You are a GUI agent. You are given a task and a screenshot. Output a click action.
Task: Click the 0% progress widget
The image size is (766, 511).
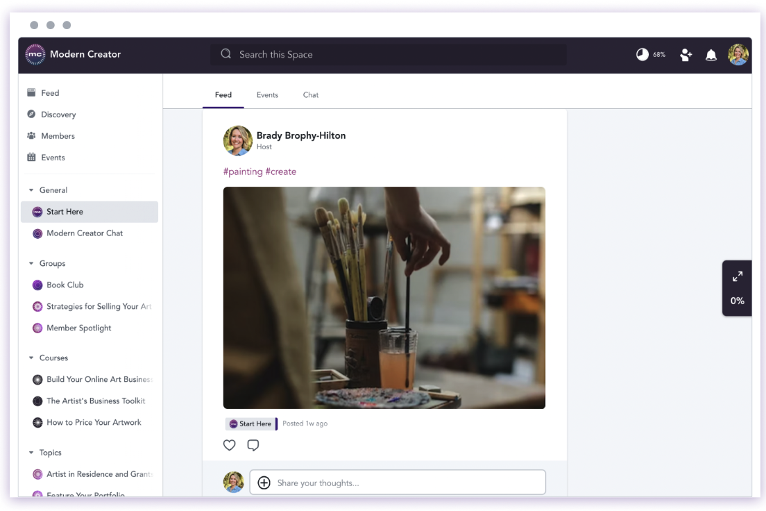coord(737,301)
